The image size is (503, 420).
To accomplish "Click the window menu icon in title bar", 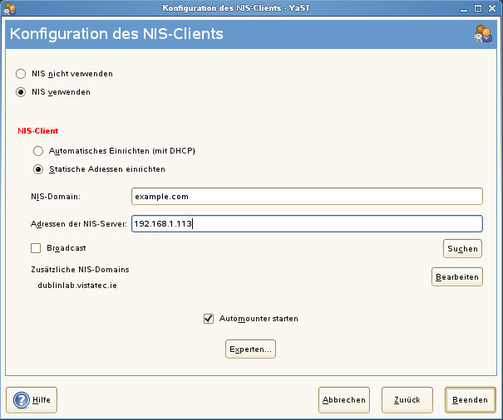I will [9, 8].
